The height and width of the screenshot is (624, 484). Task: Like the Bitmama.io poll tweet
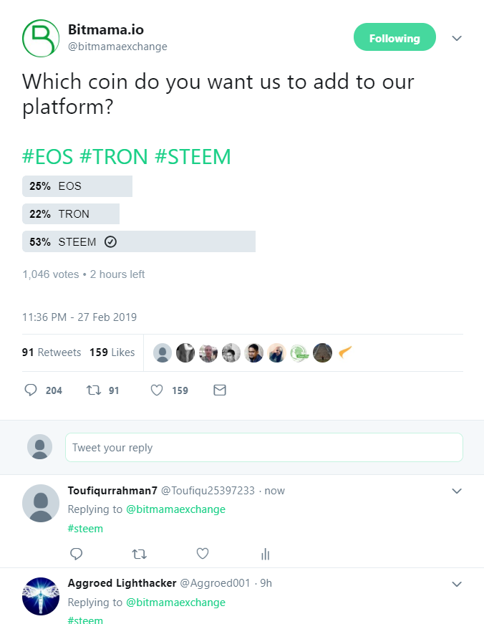coord(157,390)
